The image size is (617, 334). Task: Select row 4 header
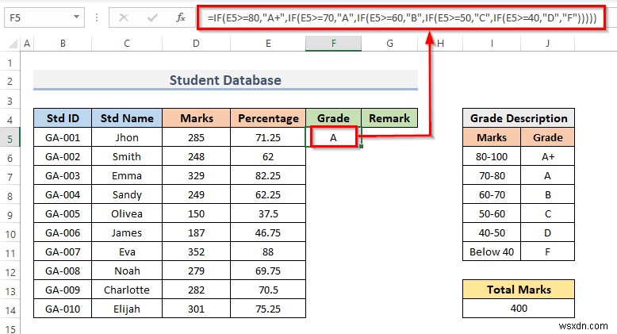(x=10, y=120)
